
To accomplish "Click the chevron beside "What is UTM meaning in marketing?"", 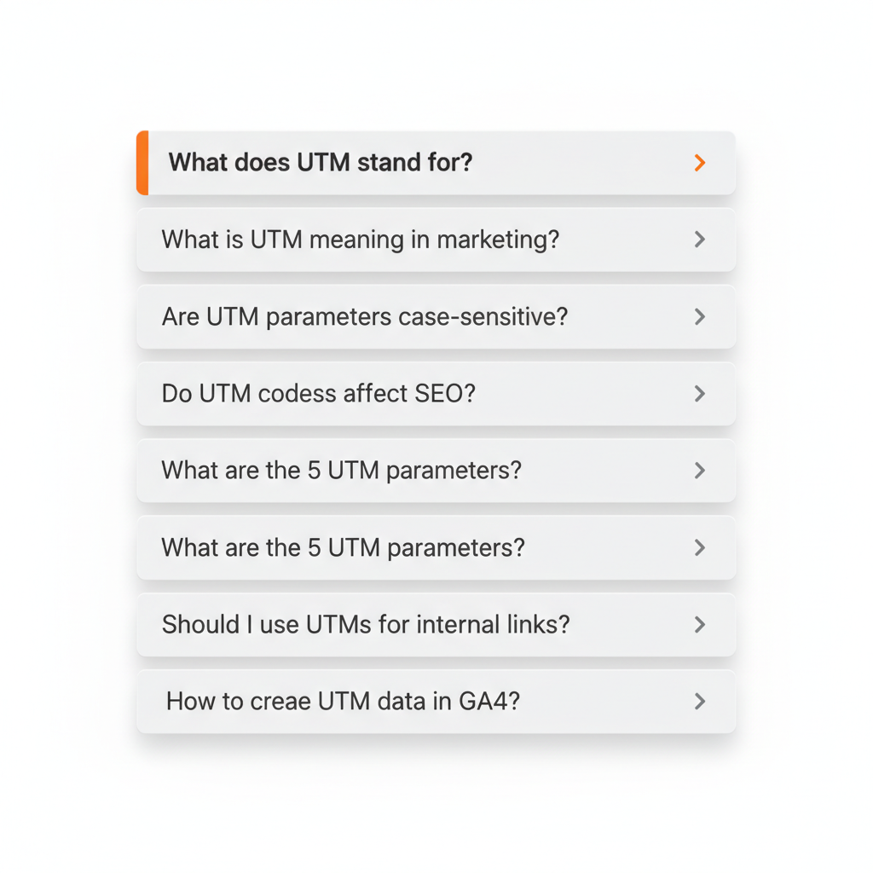I will pos(699,240).
